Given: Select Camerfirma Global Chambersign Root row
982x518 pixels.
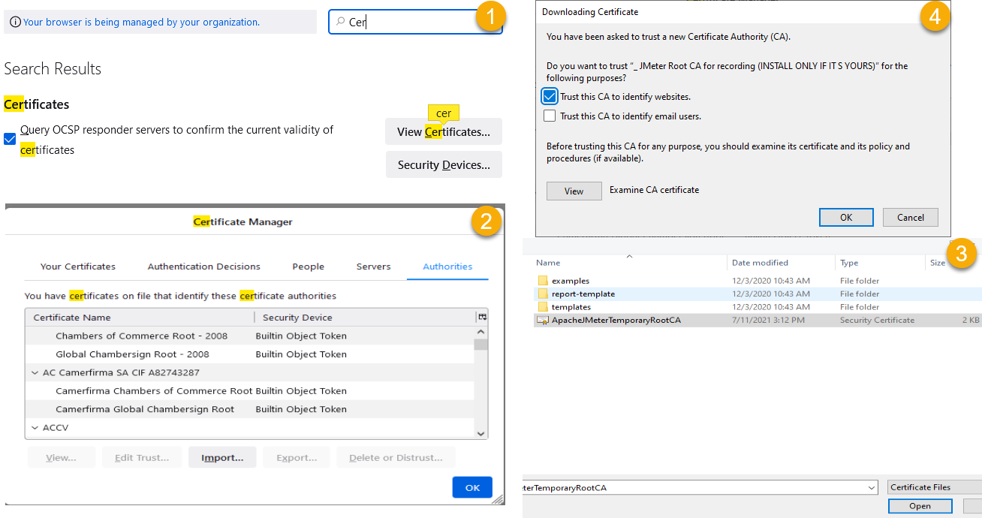Looking at the screenshot, I should click(249, 409).
